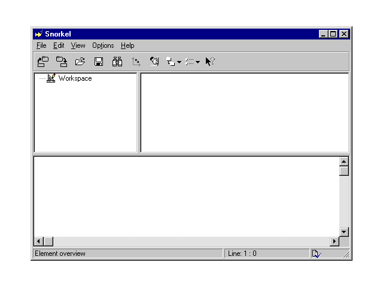Open the Edit menu
Image resolution: width=383 pixels, height=287 pixels.
click(58, 45)
